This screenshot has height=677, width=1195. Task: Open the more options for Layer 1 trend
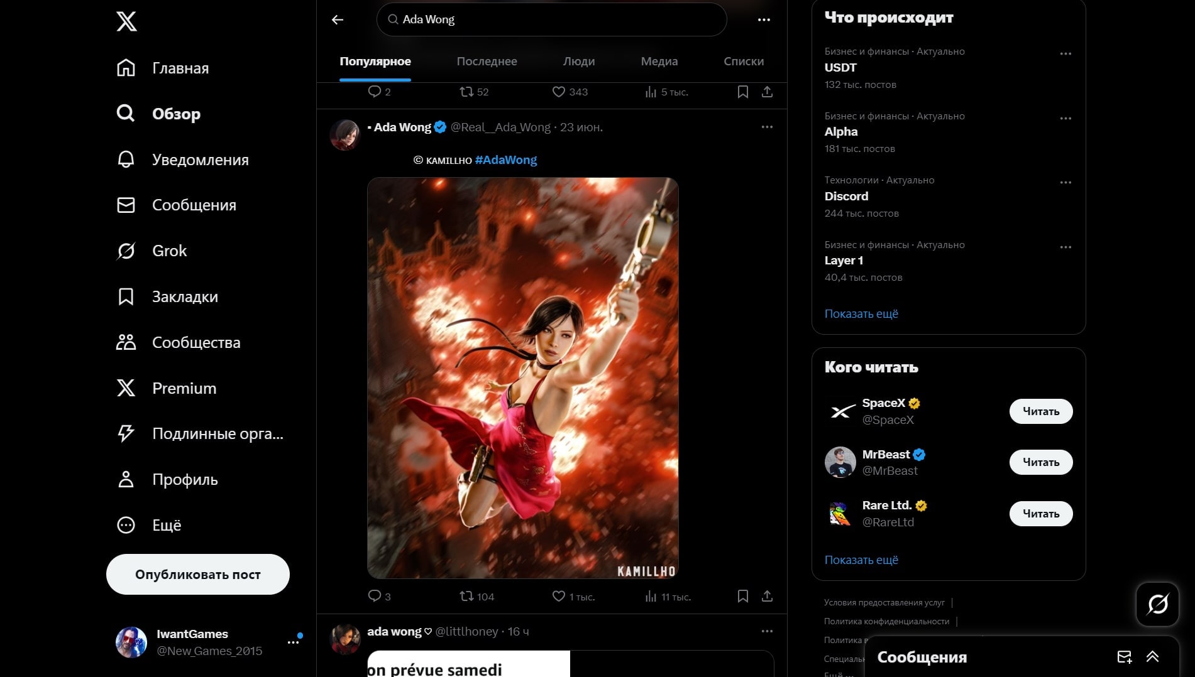click(1066, 247)
